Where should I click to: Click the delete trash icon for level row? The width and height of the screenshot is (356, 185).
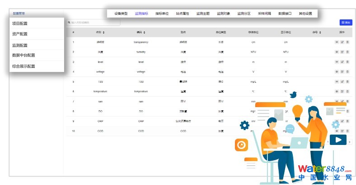(x=347, y=62)
